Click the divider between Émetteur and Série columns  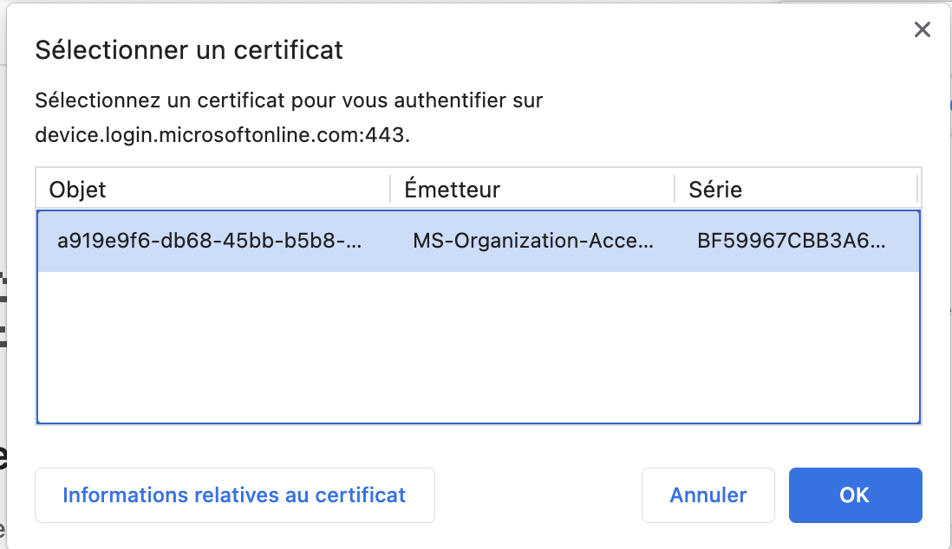(675, 189)
